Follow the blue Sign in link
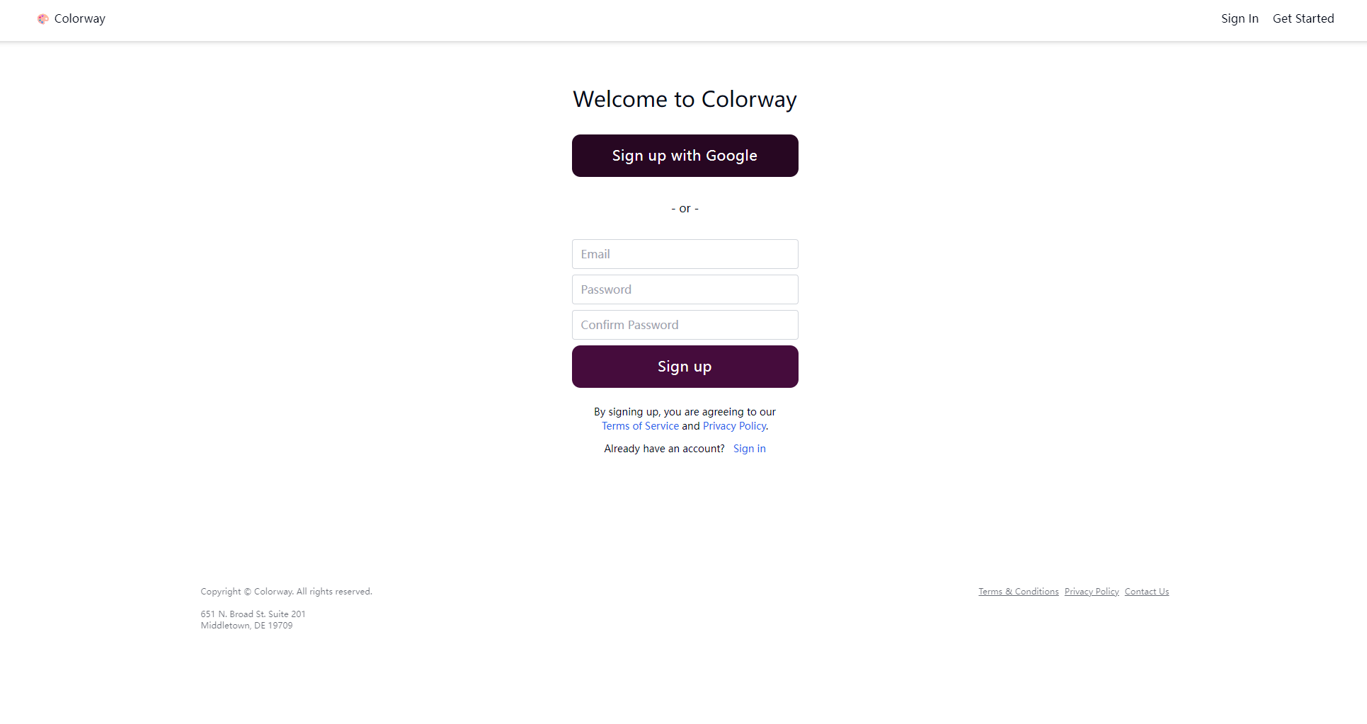The image size is (1367, 724). click(x=749, y=449)
